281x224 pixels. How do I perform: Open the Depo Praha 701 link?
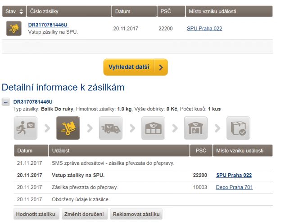pyautogui.click(x=234, y=187)
